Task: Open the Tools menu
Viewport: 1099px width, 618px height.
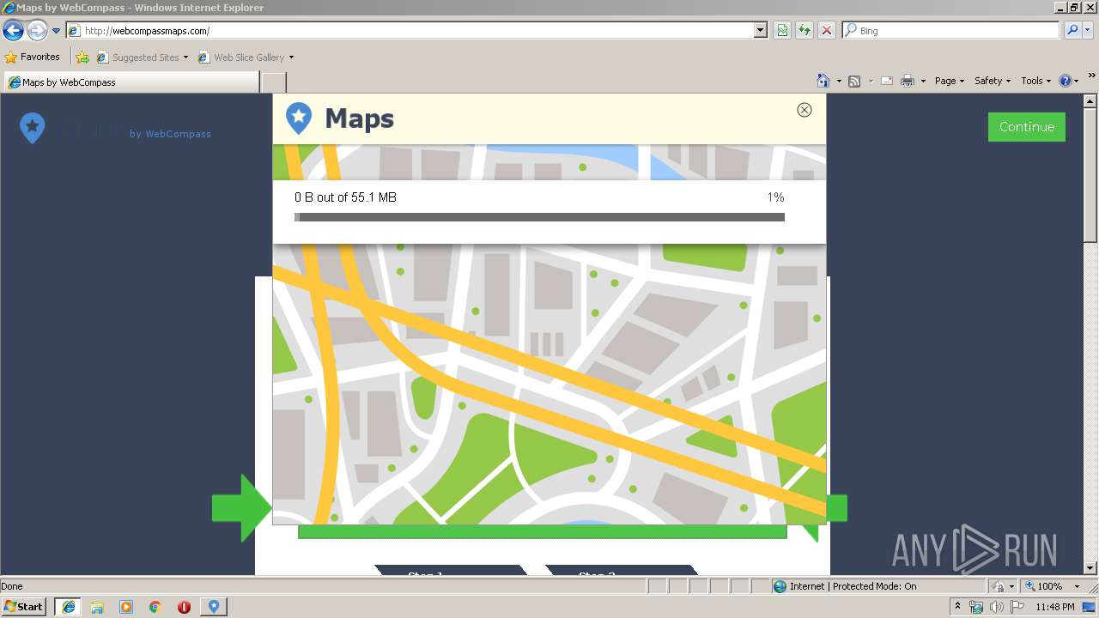Action: (x=1035, y=81)
